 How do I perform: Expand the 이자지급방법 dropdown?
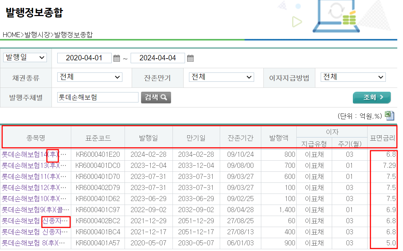coord(353,77)
